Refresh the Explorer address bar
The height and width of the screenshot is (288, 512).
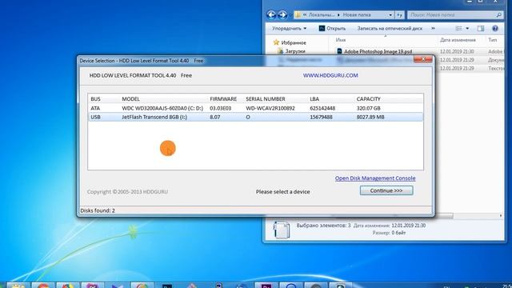point(400,15)
